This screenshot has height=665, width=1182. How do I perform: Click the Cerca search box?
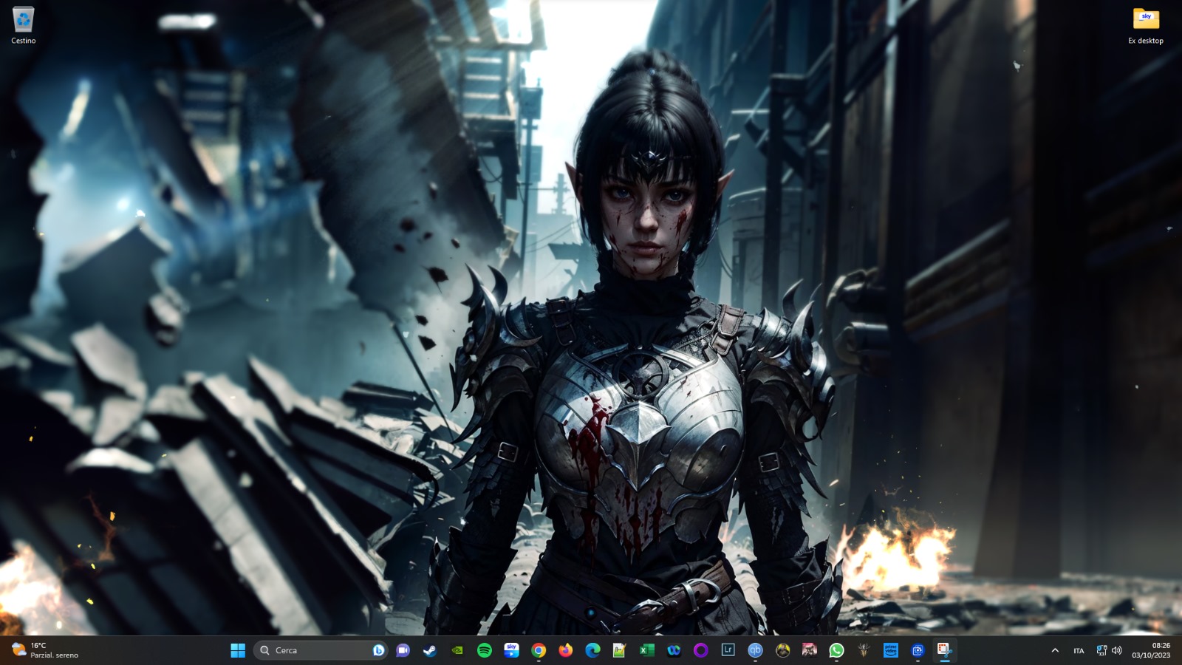coord(321,650)
